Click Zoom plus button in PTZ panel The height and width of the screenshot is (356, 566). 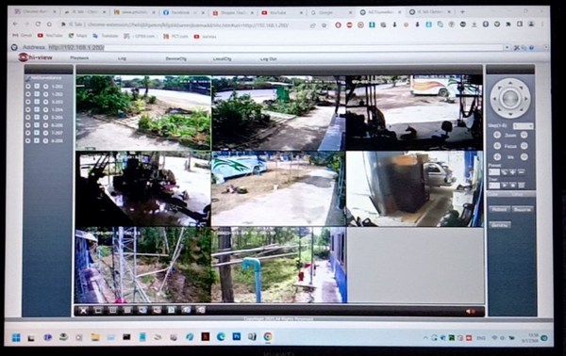(497, 135)
